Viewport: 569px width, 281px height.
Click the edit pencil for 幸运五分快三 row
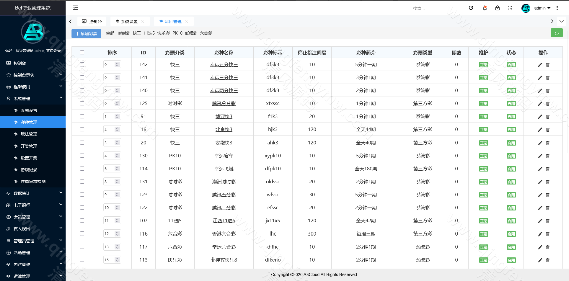click(540, 65)
